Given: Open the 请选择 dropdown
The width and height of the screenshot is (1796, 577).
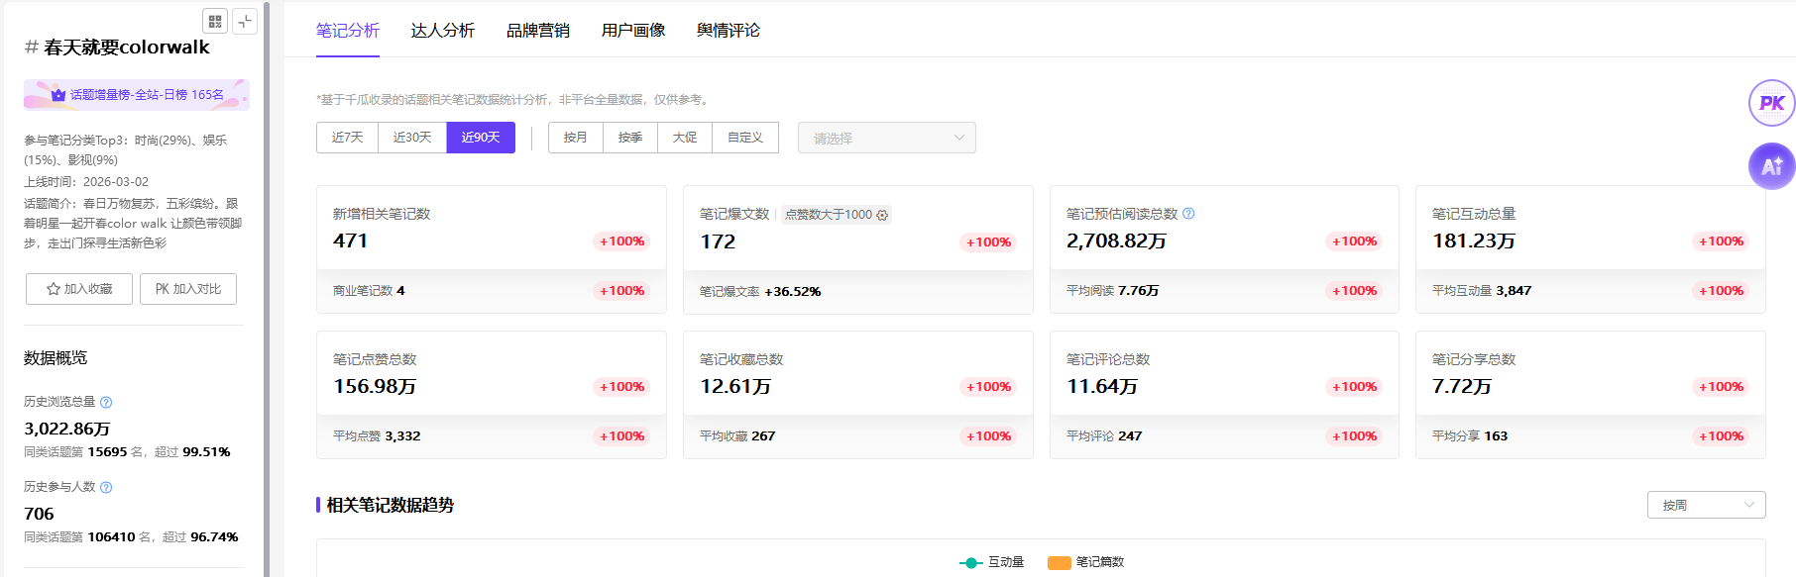Looking at the screenshot, I should point(886,138).
